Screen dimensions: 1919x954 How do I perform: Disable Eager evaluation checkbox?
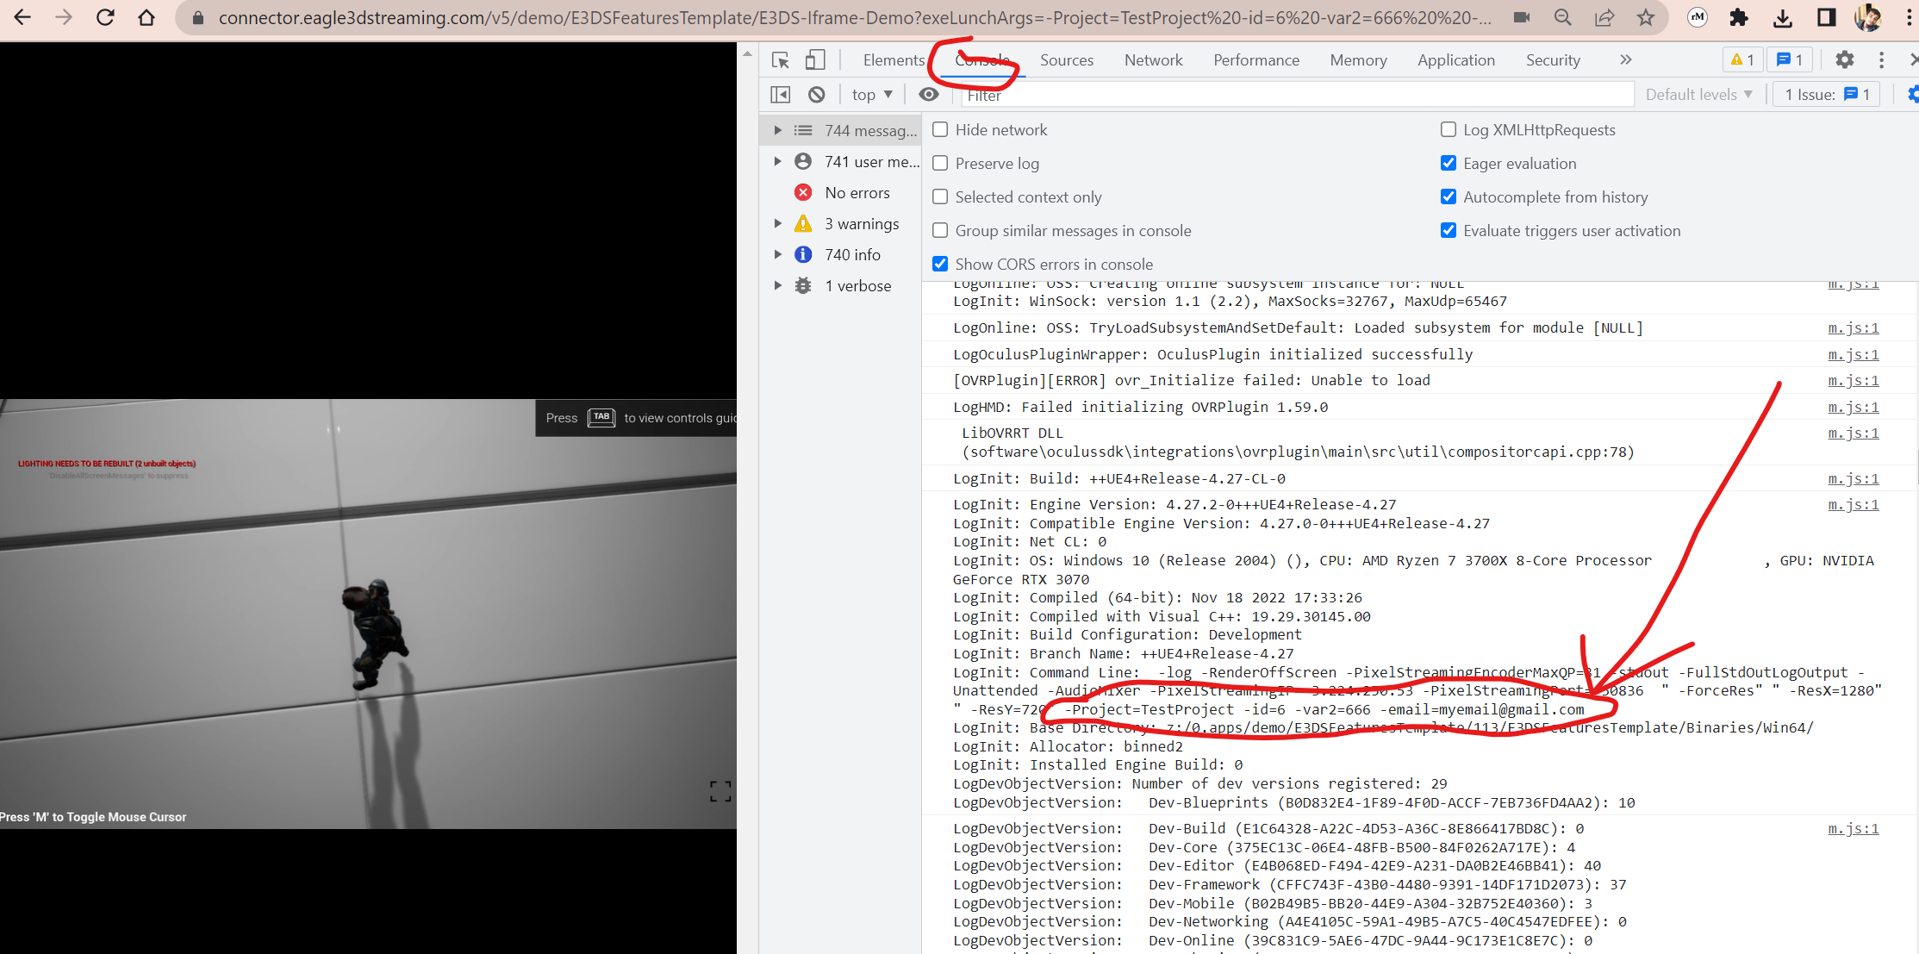pyautogui.click(x=1449, y=163)
